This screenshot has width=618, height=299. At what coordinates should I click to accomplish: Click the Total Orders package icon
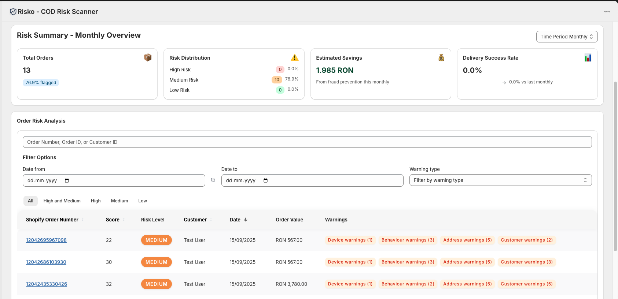148,57
